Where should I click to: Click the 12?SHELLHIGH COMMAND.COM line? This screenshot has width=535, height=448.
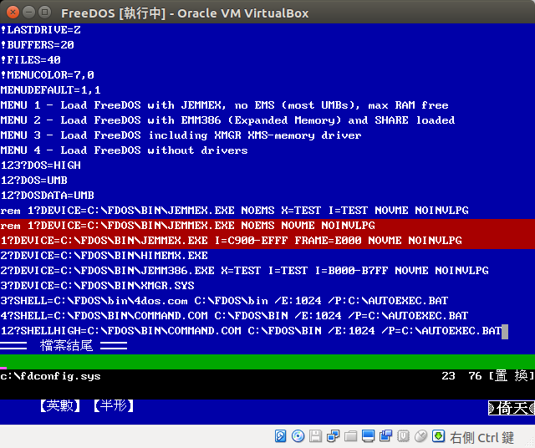(x=251, y=331)
